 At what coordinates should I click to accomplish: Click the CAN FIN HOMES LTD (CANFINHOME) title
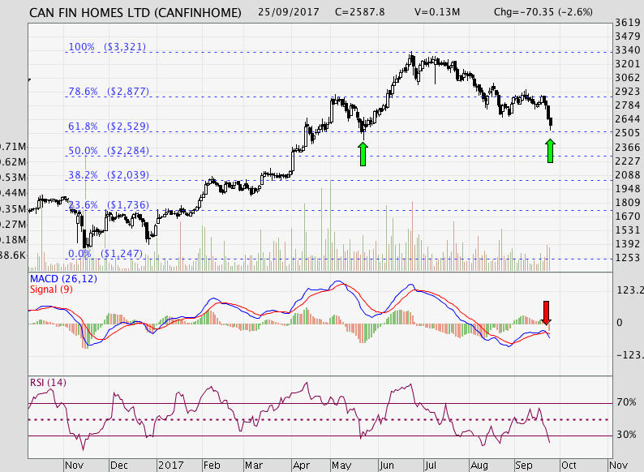135,13
